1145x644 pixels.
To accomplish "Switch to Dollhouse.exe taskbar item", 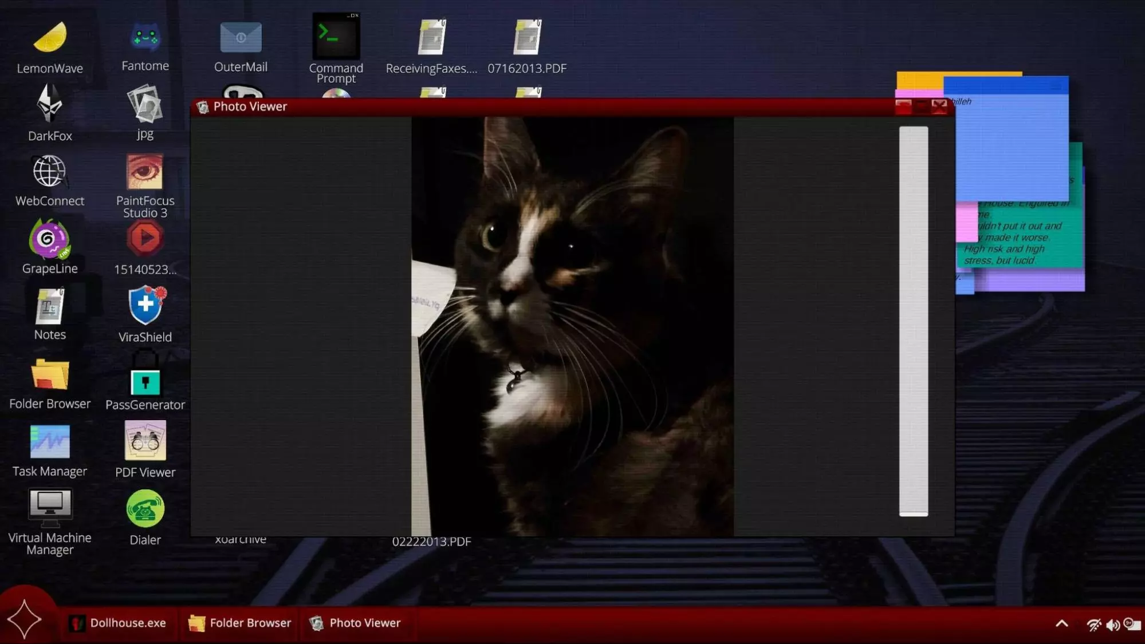I will pos(117,623).
